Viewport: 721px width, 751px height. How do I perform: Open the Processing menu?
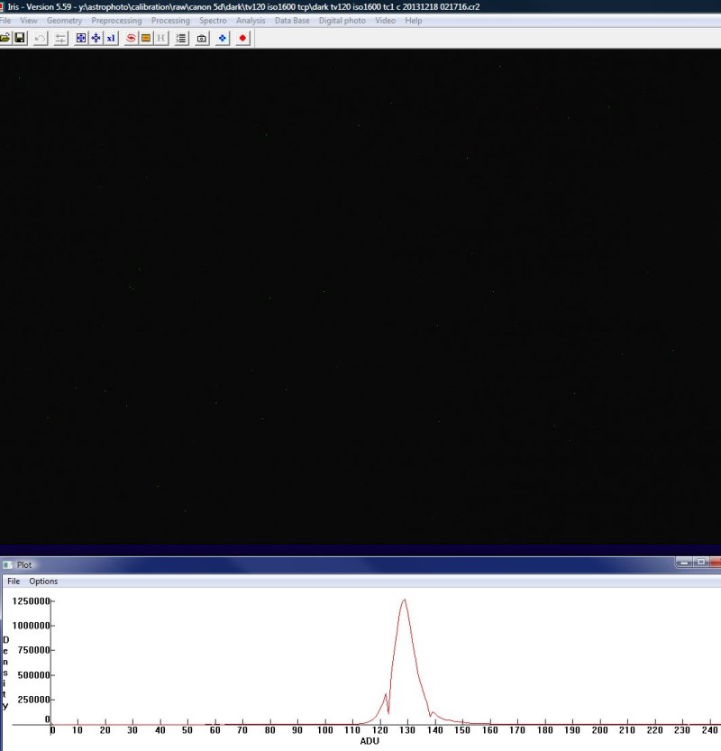170,21
